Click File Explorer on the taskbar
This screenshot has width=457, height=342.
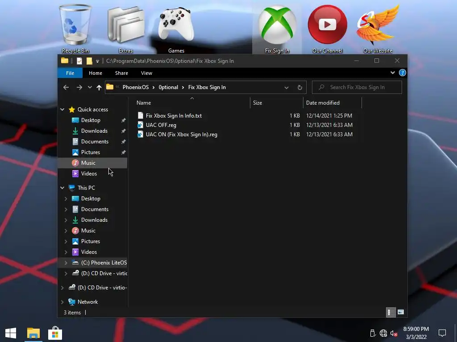tap(33, 333)
